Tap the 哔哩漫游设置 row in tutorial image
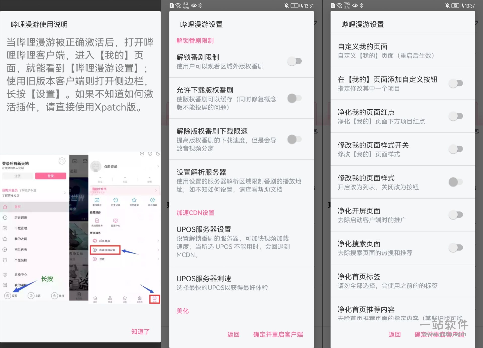The width and height of the screenshot is (483, 348). click(x=105, y=250)
